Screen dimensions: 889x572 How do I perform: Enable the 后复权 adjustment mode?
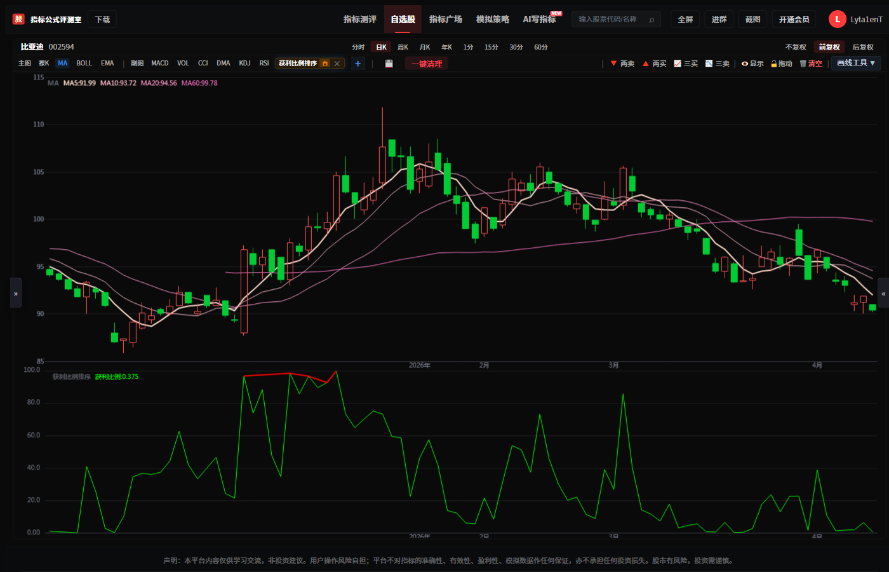(862, 47)
